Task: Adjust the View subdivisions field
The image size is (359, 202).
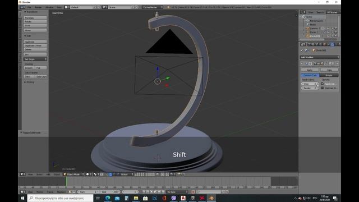Action: 310,84
